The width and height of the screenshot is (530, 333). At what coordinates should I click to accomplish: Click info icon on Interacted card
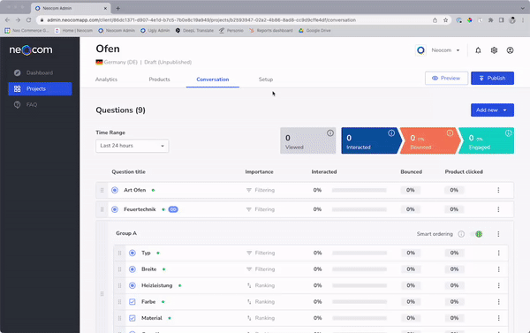click(x=391, y=133)
